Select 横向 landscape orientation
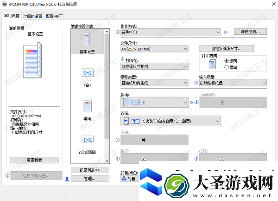 click(230, 67)
